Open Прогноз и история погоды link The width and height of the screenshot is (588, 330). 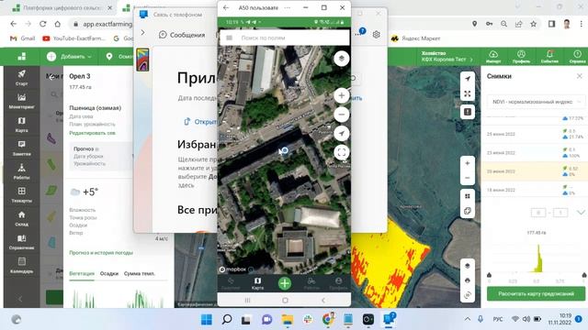[101, 253]
